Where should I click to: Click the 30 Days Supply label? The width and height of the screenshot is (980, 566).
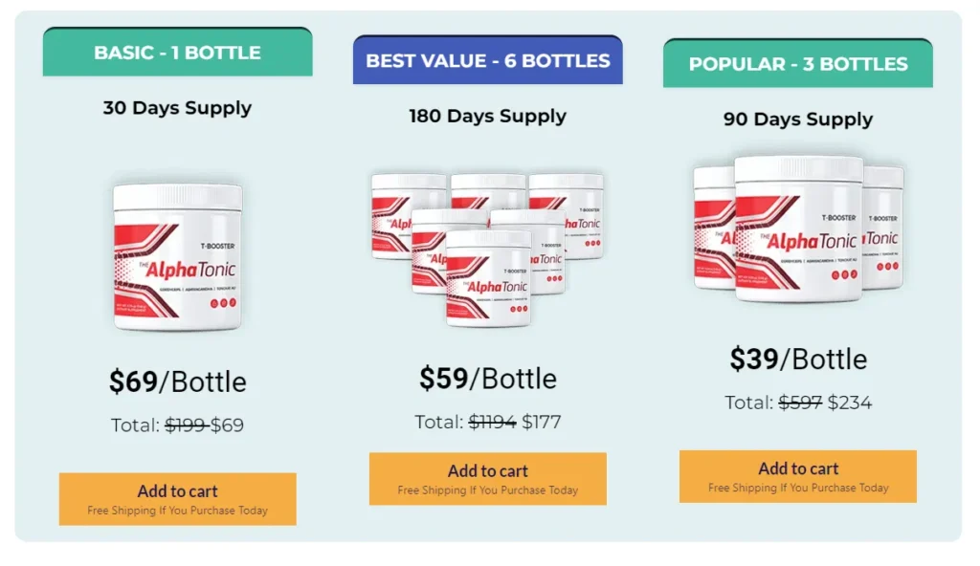pos(177,108)
